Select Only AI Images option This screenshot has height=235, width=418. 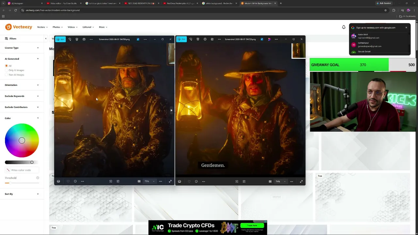(x=6, y=70)
